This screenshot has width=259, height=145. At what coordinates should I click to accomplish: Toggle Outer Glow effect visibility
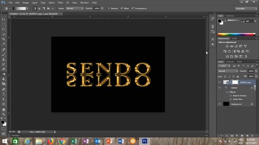[x=230, y=99]
